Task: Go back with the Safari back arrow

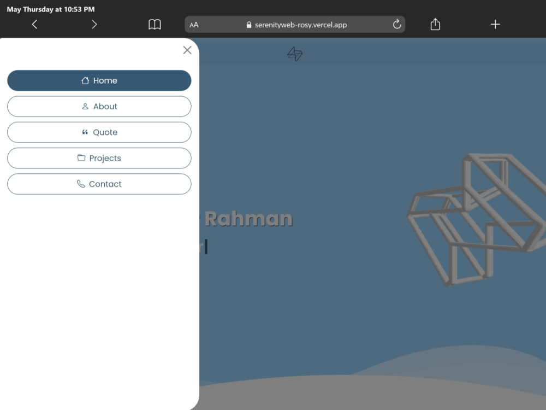Action: point(34,25)
